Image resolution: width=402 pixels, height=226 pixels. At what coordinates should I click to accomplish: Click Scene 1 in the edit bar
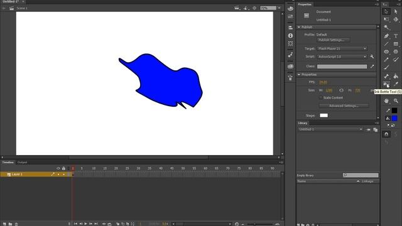pyautogui.click(x=22, y=8)
